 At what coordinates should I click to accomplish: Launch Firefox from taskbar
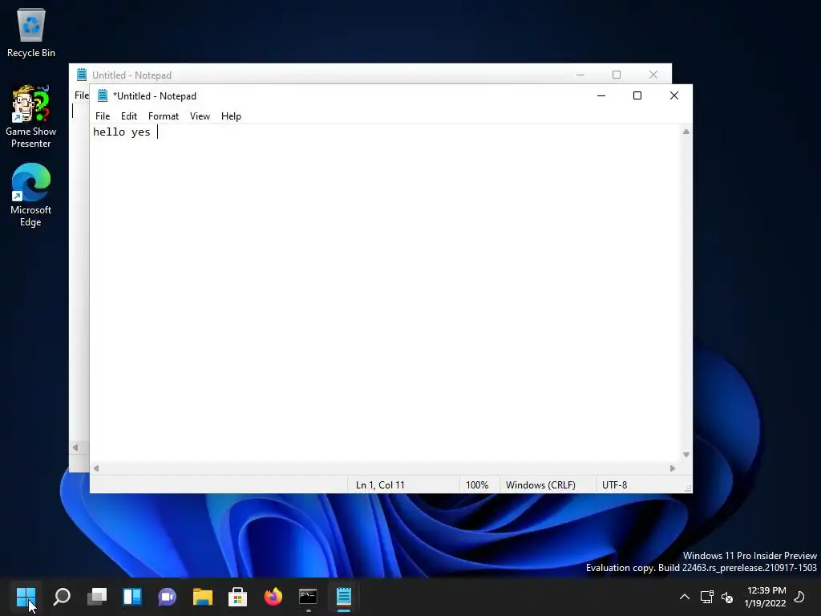tap(273, 596)
